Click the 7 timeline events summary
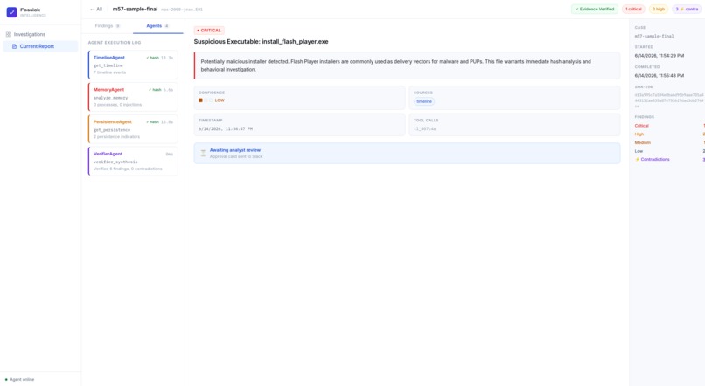 (x=109, y=72)
